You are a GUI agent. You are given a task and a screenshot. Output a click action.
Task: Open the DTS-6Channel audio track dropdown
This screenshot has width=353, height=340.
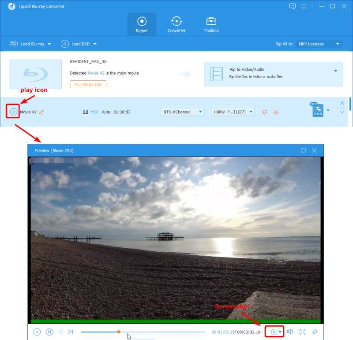[182, 112]
